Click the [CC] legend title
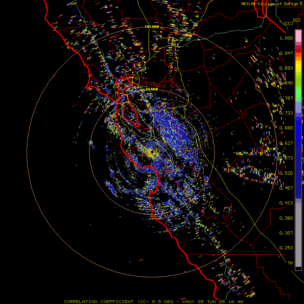 288,23
